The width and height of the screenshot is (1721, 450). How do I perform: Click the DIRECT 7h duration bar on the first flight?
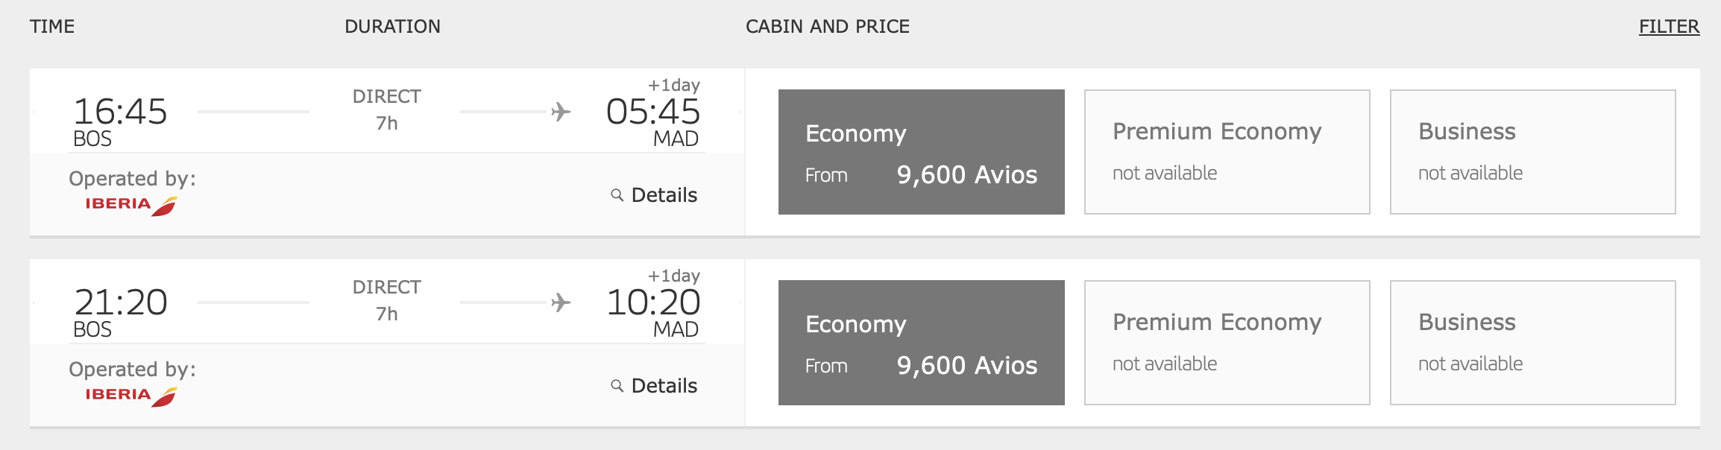coord(387,108)
